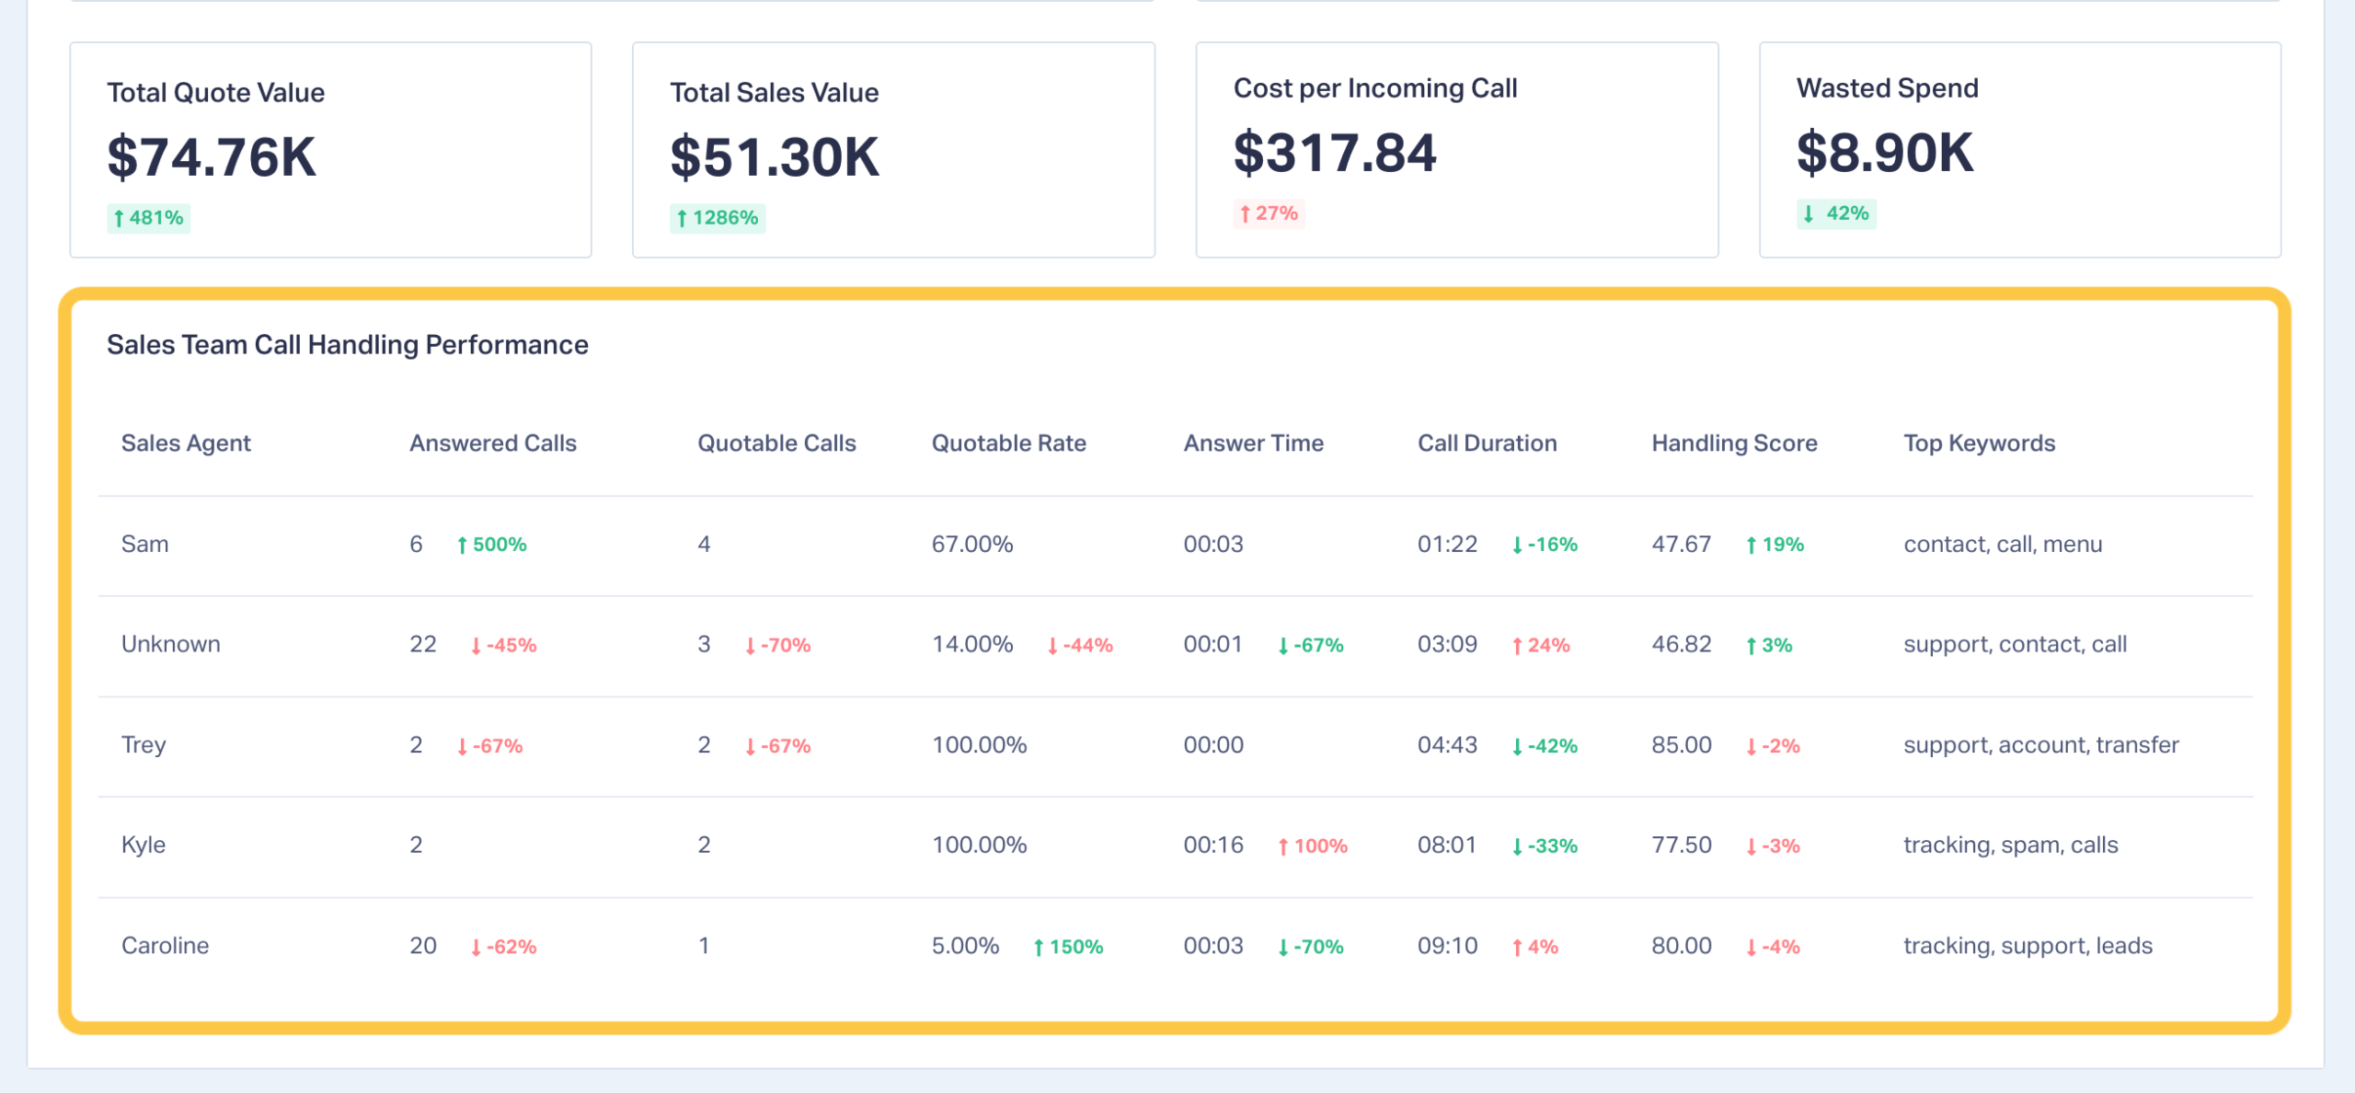Select the Total Quote Value card

coord(330,149)
